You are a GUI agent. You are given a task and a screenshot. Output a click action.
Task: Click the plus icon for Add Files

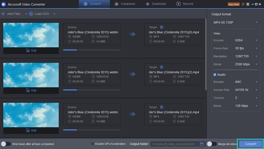click(x=3, y=14)
